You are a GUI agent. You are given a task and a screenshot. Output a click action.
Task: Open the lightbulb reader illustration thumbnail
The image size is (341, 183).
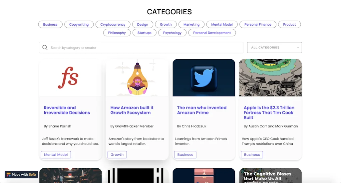[137, 78]
